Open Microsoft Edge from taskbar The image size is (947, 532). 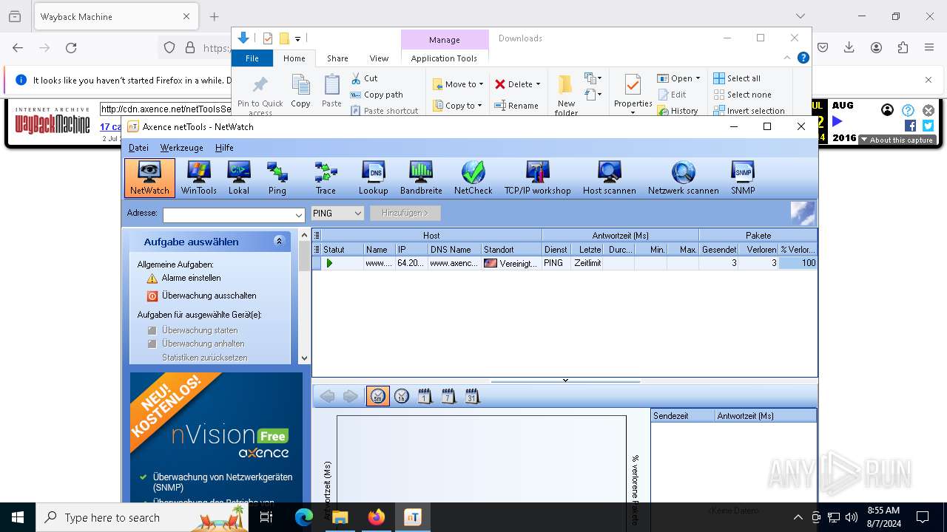(304, 517)
